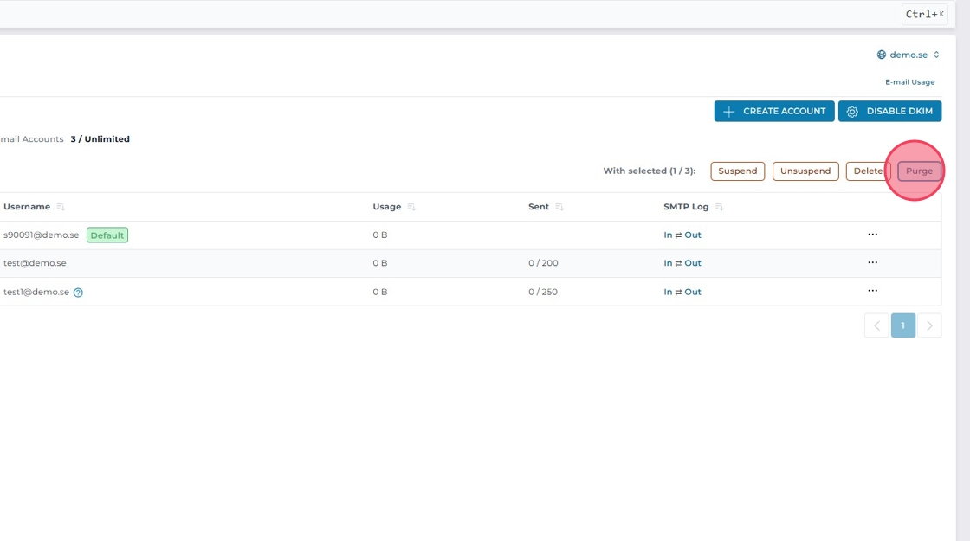This screenshot has height=541, width=970.
Task: Open the E-mail Usage link
Action: (x=909, y=82)
